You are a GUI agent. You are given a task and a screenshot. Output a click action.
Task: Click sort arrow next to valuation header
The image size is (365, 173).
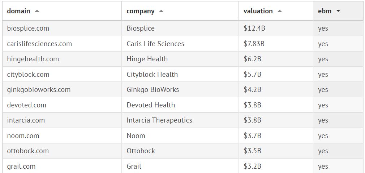click(x=280, y=11)
